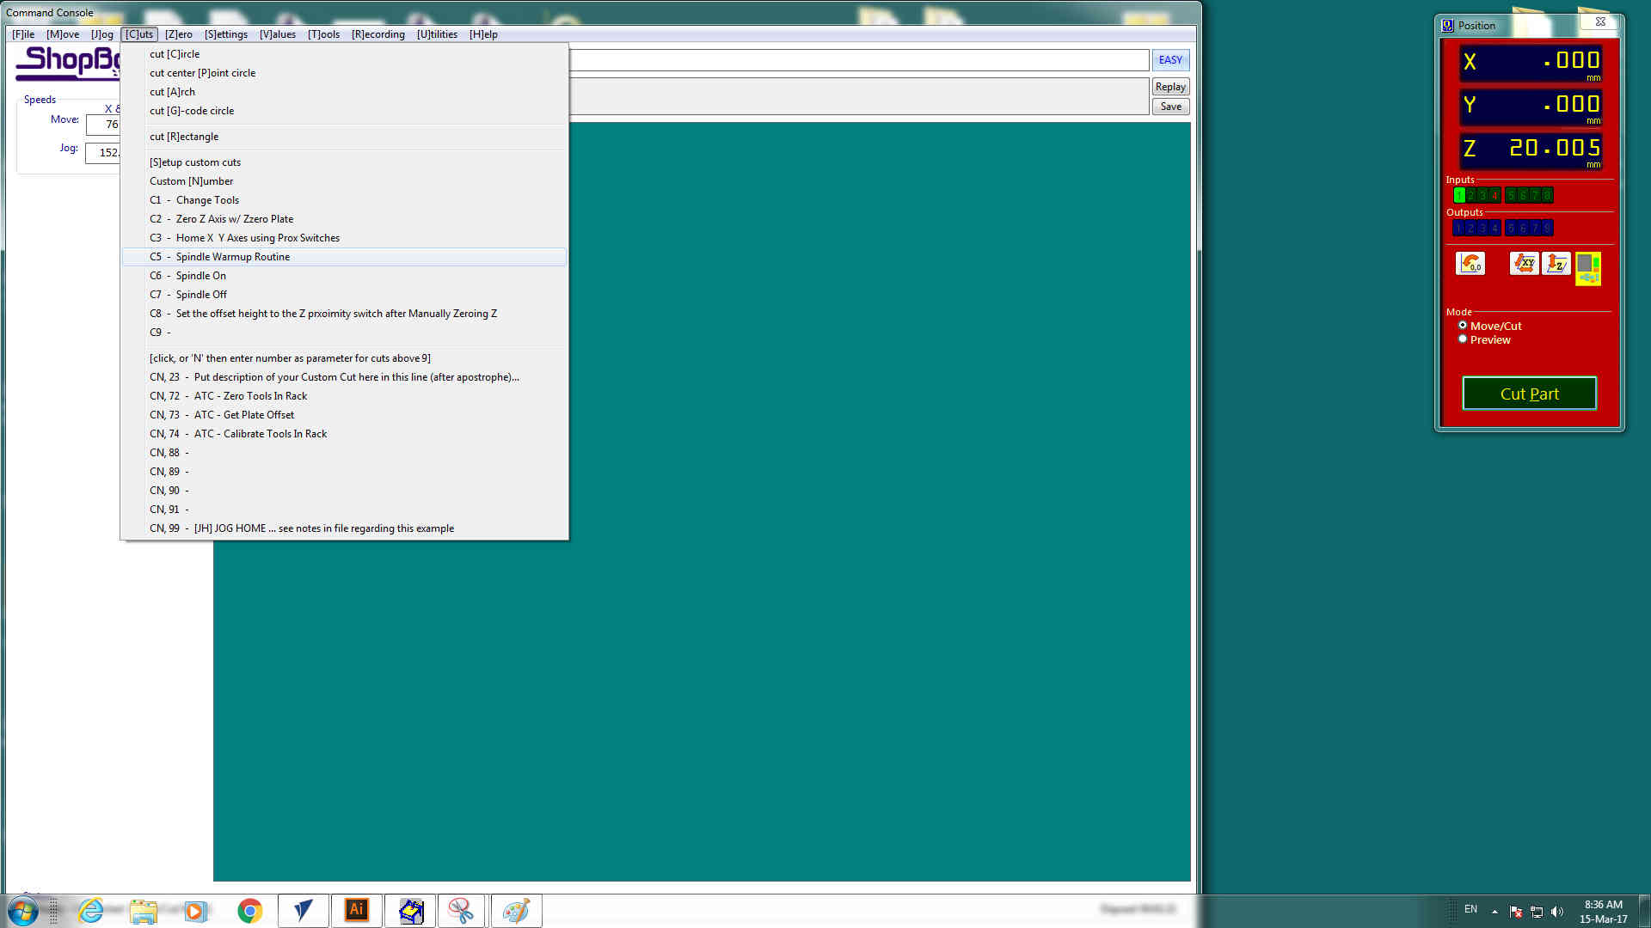1651x928 pixels.
Task: Select Move/Cut mode radio button
Action: click(x=1463, y=326)
